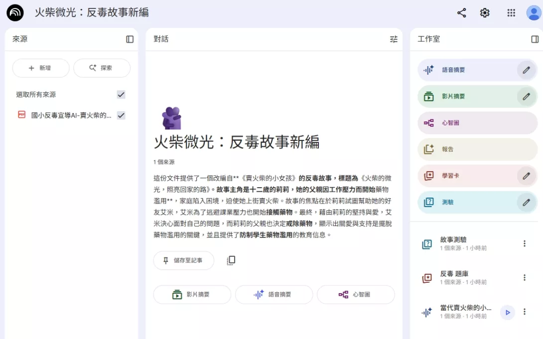Toggle 選取所有來源 checkbox

tap(121, 95)
